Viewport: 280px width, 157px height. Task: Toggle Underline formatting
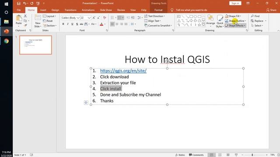click(x=72, y=24)
